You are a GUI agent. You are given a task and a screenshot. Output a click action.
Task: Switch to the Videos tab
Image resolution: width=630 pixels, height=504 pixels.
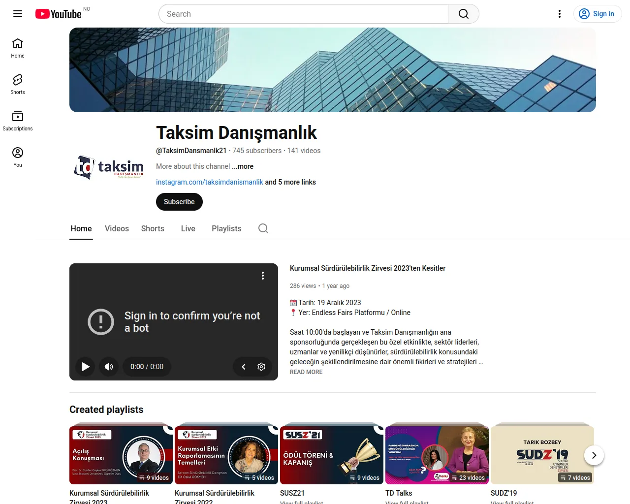117,228
